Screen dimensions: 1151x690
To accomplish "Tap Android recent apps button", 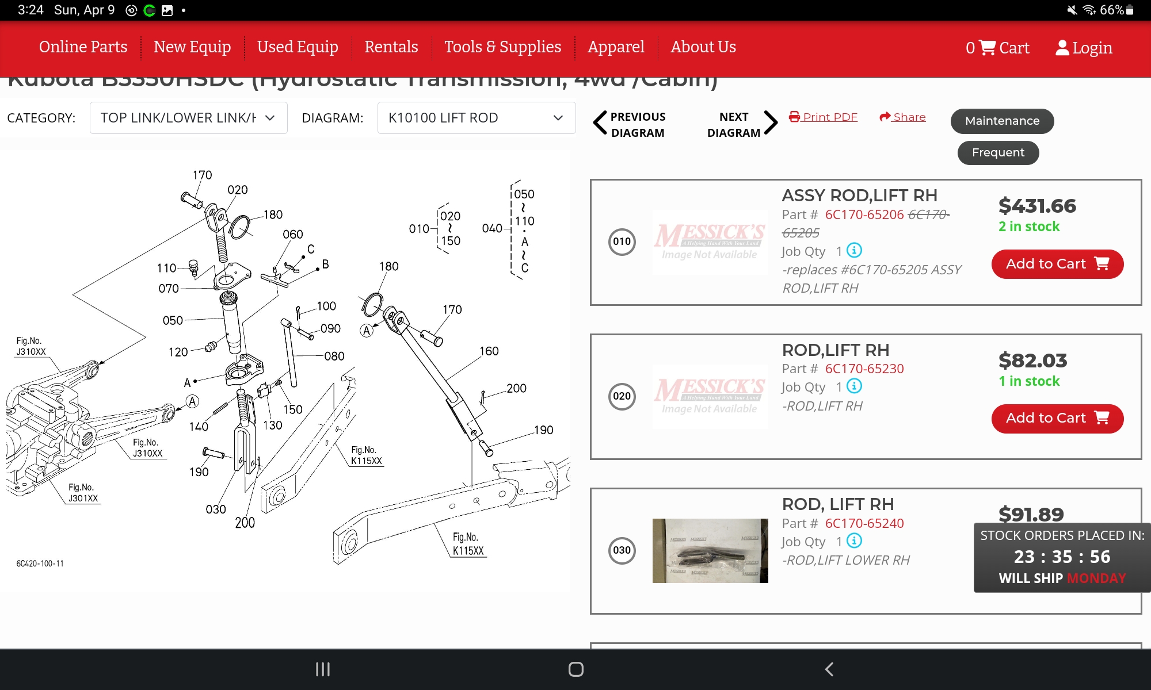I will [x=323, y=669].
